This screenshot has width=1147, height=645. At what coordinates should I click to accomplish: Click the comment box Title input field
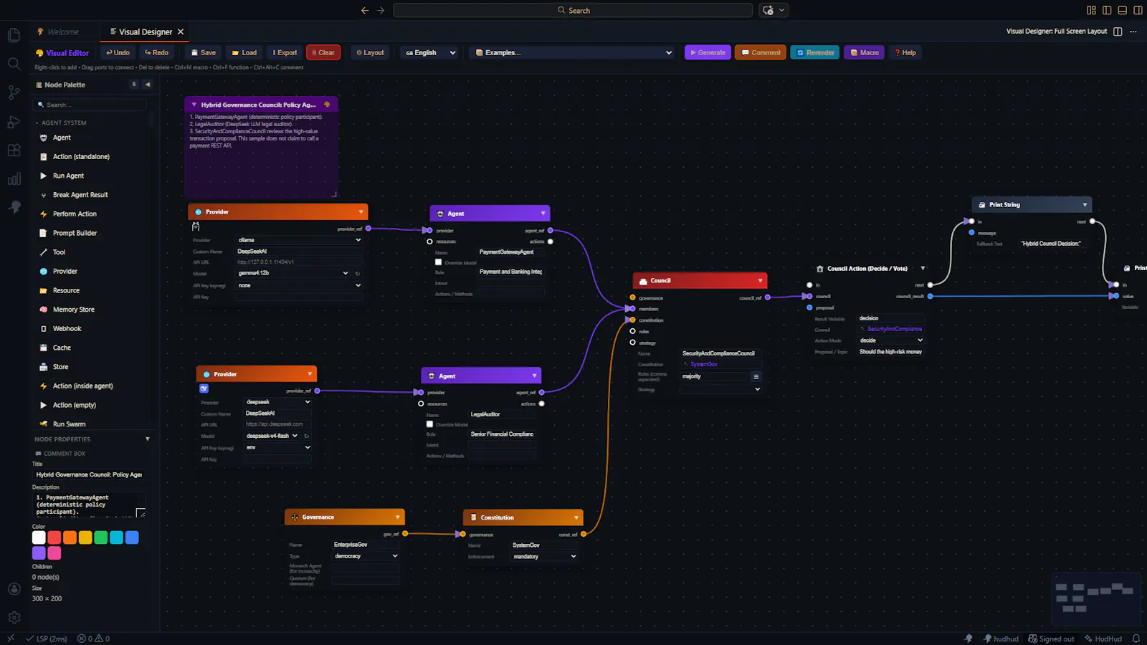click(89, 474)
